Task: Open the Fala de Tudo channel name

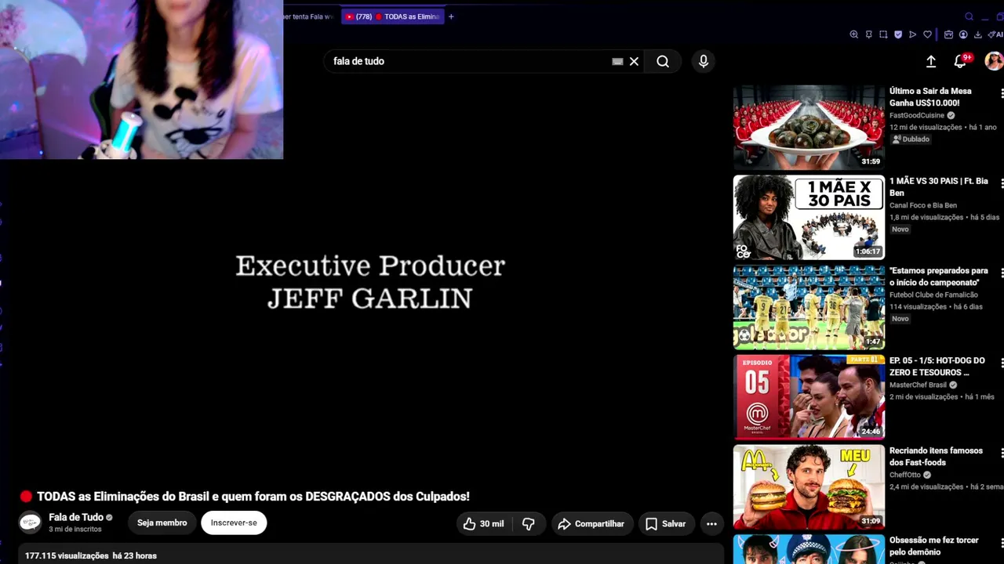Action: [76, 517]
